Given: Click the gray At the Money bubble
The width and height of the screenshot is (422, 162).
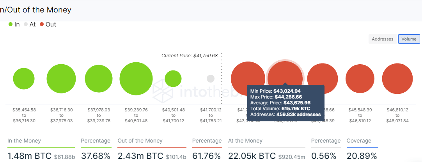Looking at the screenshot, I should point(211,79).
